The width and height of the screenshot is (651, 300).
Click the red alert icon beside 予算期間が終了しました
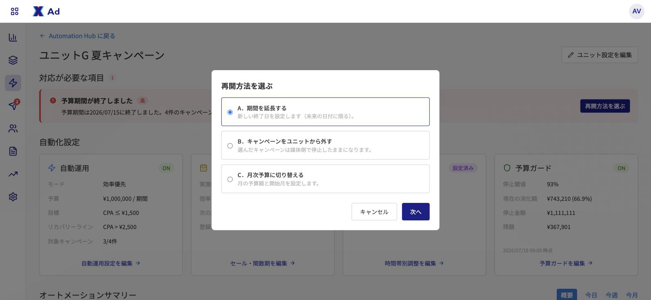pyautogui.click(x=53, y=100)
